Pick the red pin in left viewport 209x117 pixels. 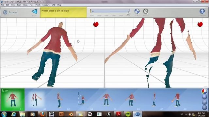pyautogui.click(x=96, y=24)
